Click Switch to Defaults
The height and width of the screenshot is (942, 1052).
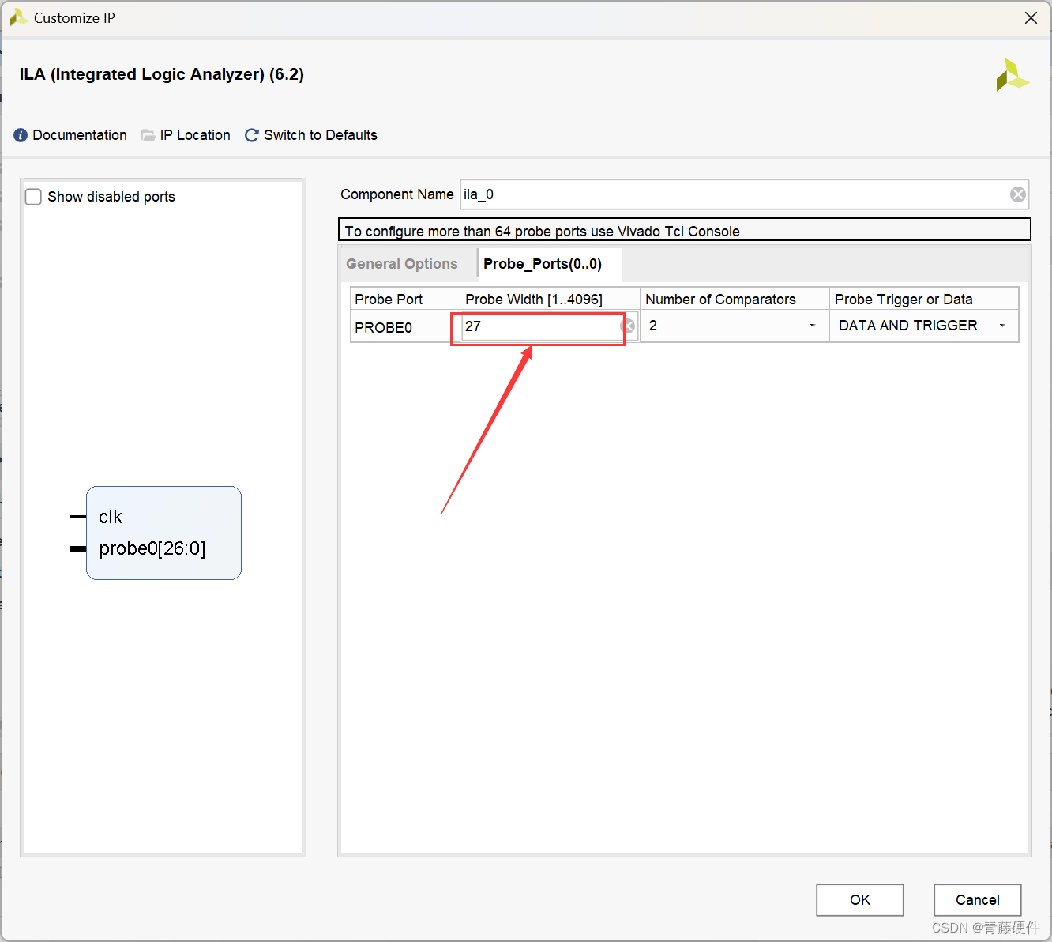point(321,135)
